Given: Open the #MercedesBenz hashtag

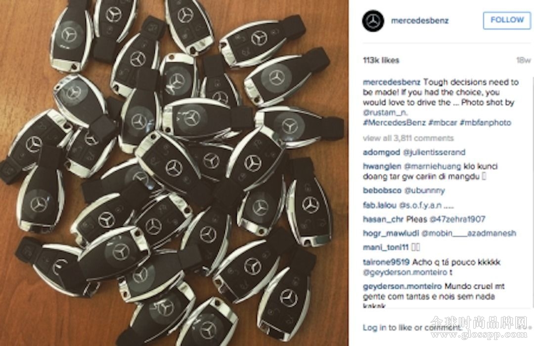Looking at the screenshot, I should (395, 123).
